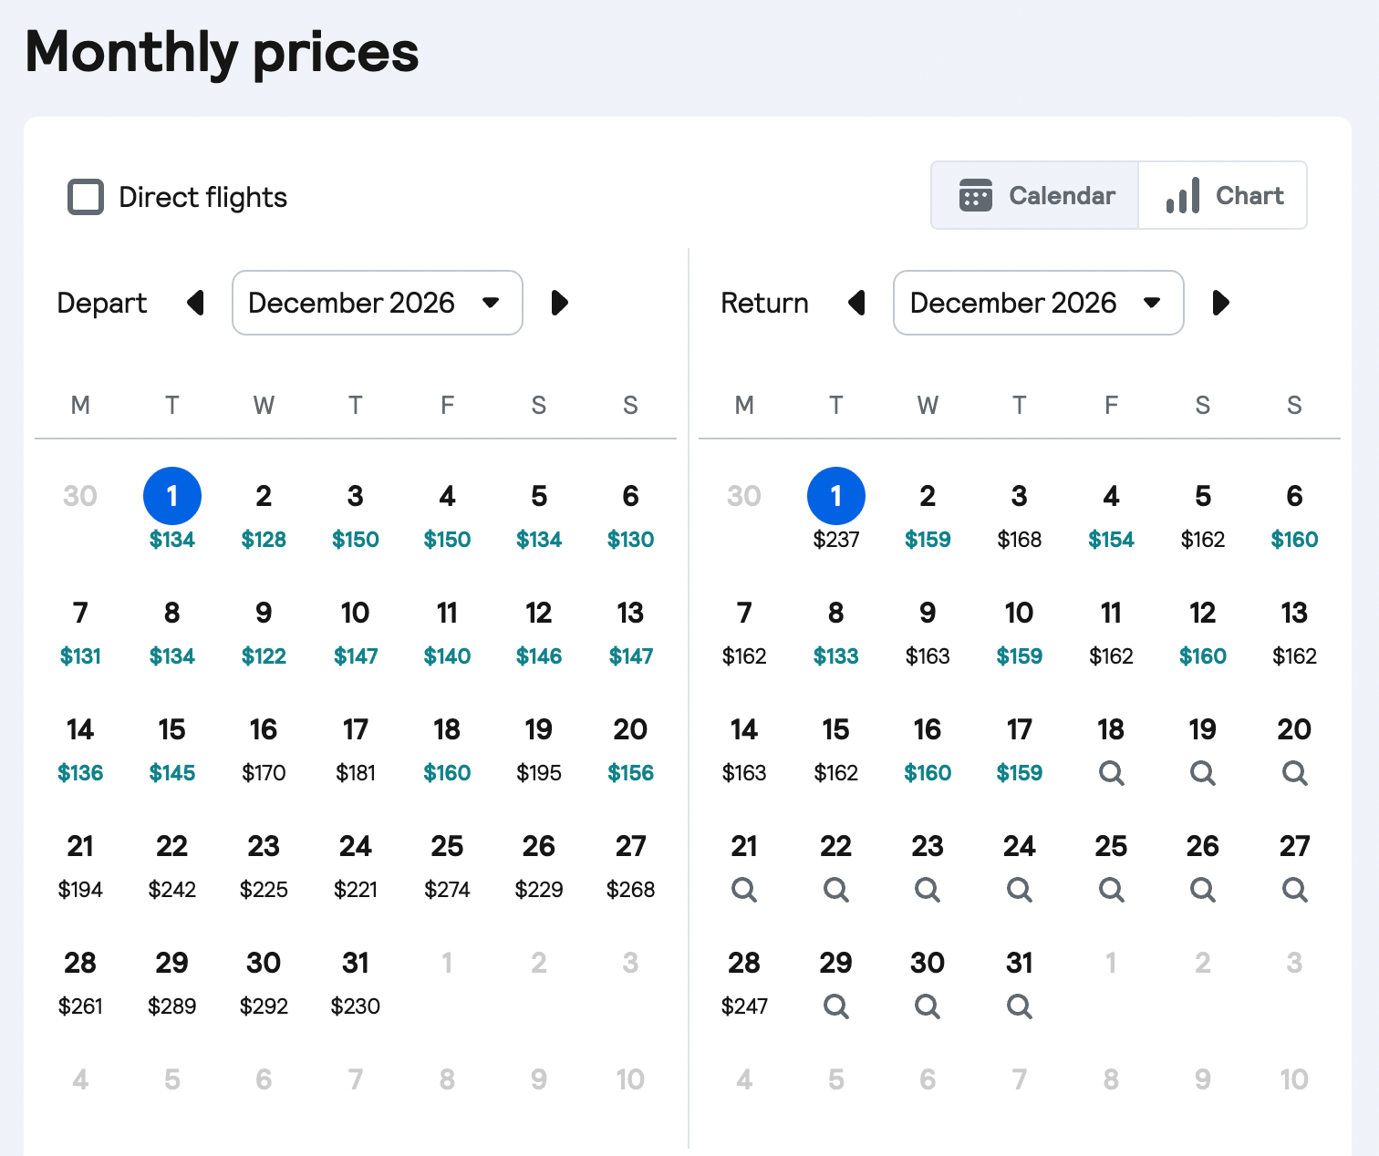The height and width of the screenshot is (1156, 1379).
Task: Click selected Depart date December 1
Action: tap(172, 496)
